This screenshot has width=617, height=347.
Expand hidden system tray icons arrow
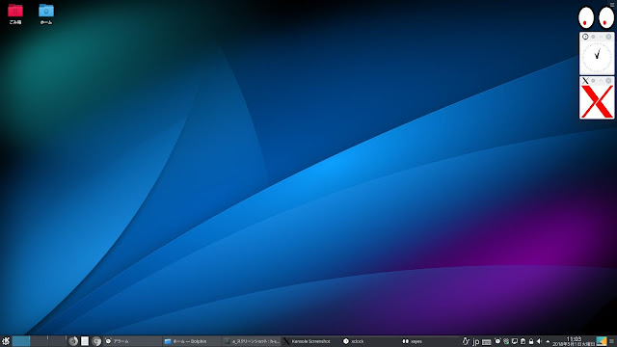coord(548,341)
